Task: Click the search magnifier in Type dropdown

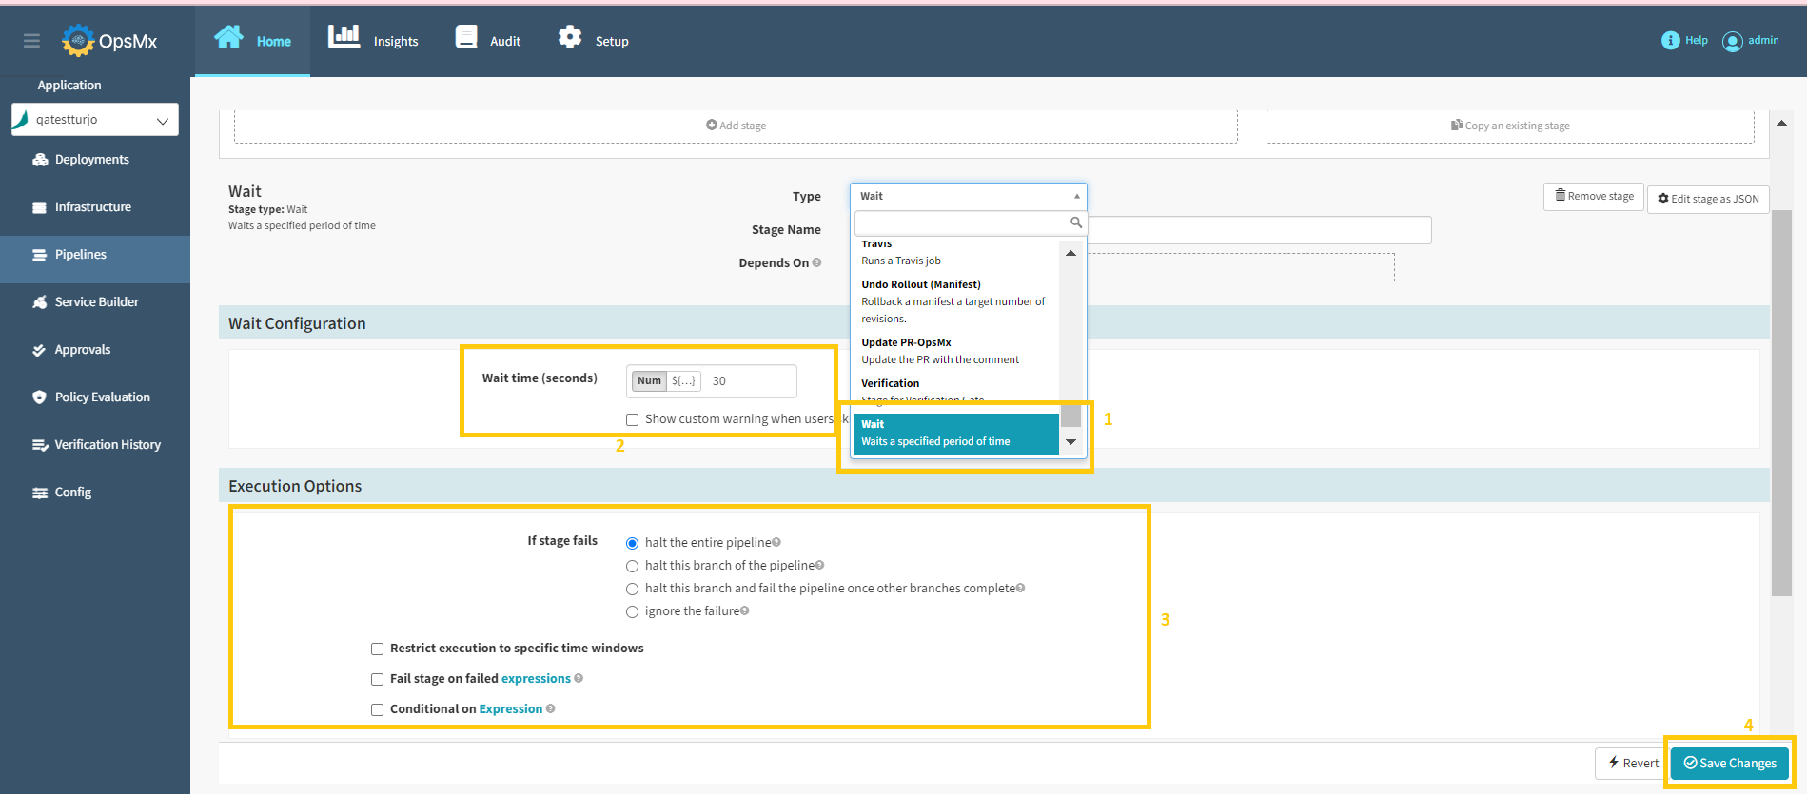Action: coord(1075,223)
